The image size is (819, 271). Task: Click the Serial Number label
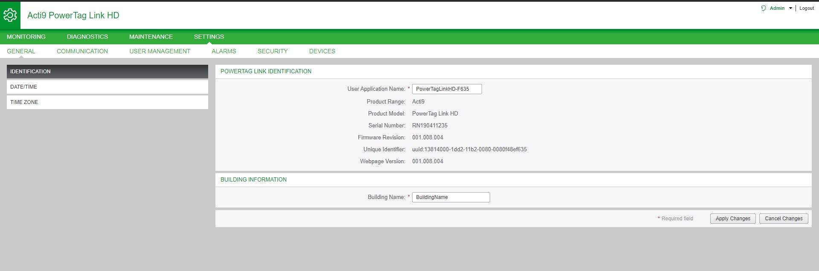coord(387,126)
